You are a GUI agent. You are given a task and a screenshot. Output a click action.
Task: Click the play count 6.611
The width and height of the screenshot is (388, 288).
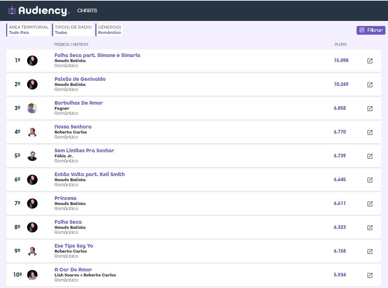[340, 203]
